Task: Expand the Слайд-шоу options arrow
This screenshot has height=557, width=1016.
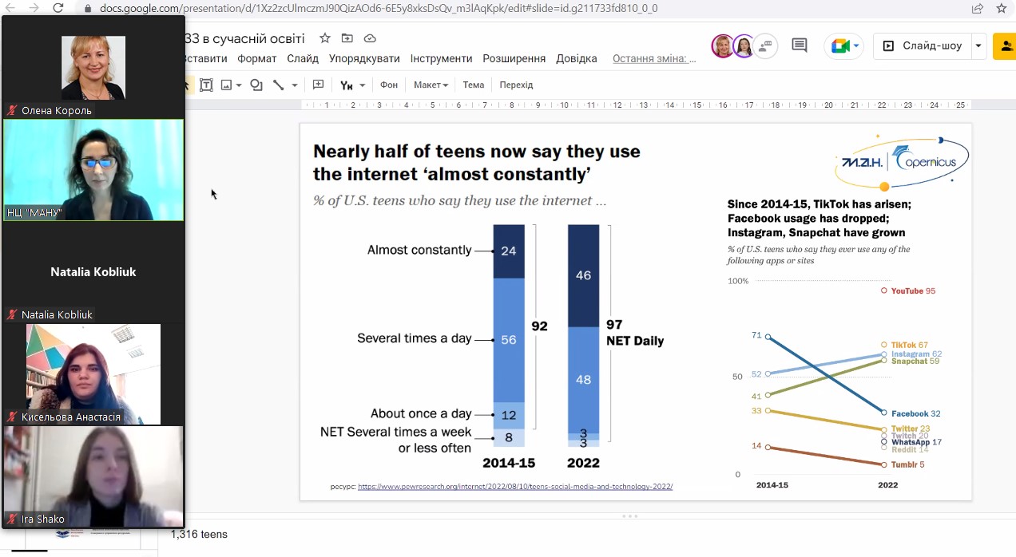Action: coord(978,46)
